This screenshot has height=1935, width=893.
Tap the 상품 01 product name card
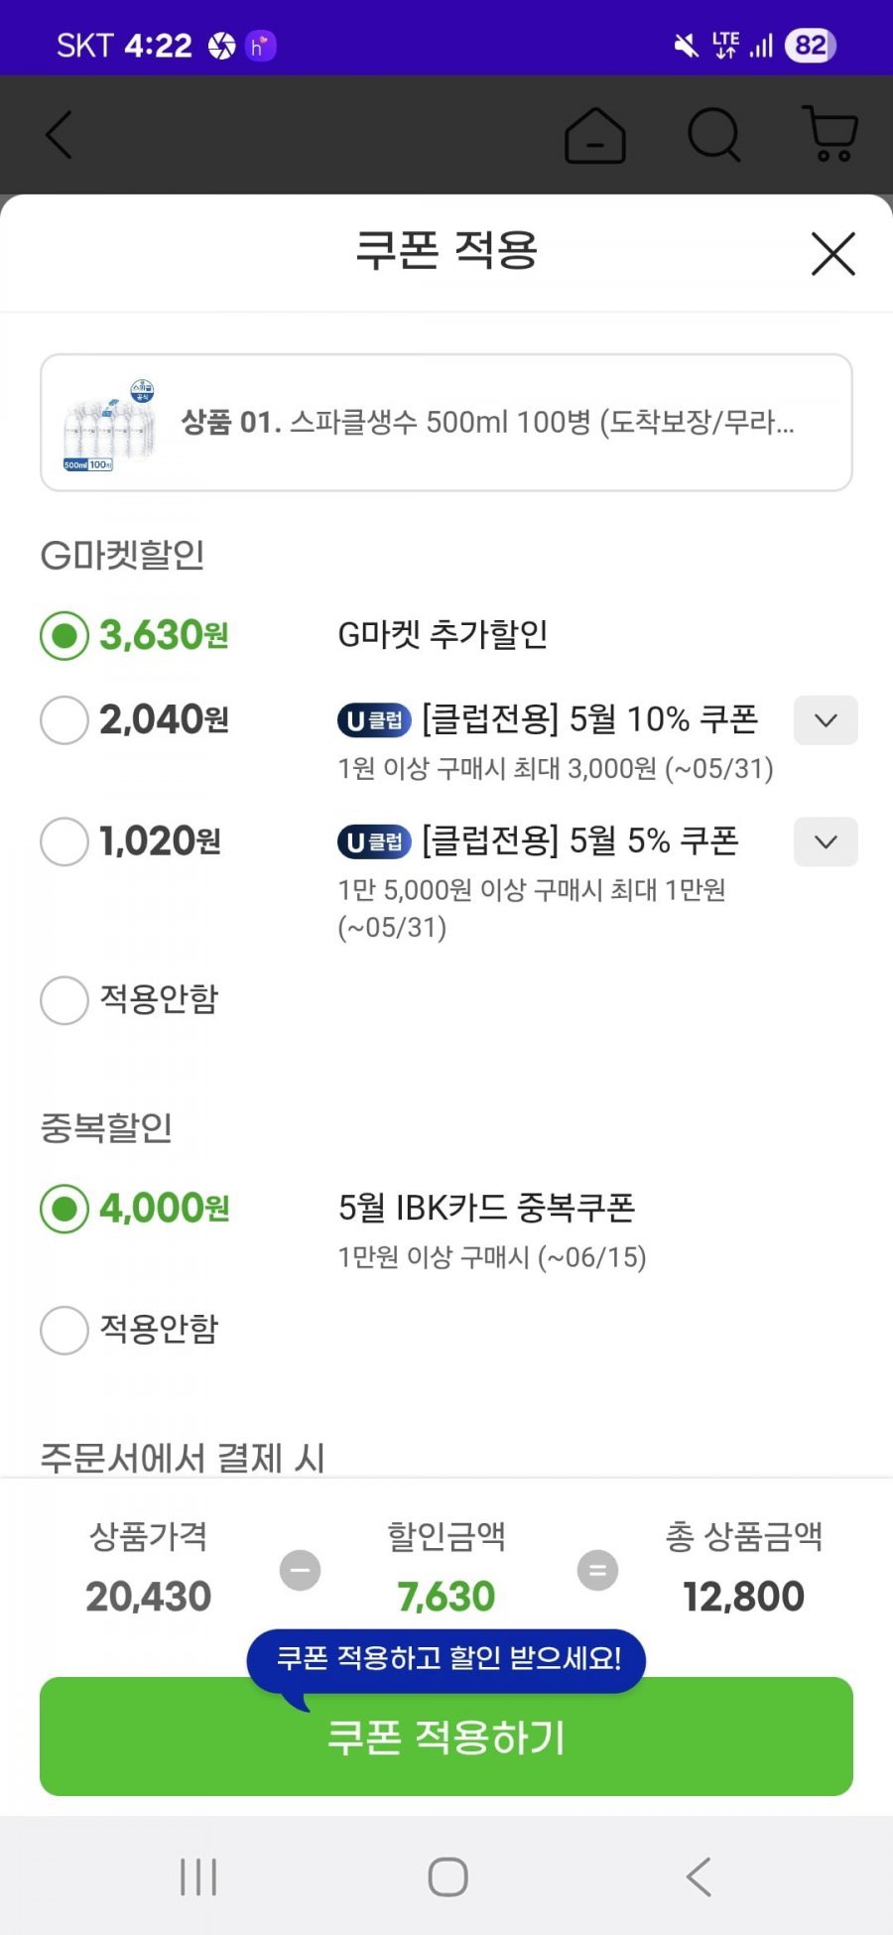[446, 423]
